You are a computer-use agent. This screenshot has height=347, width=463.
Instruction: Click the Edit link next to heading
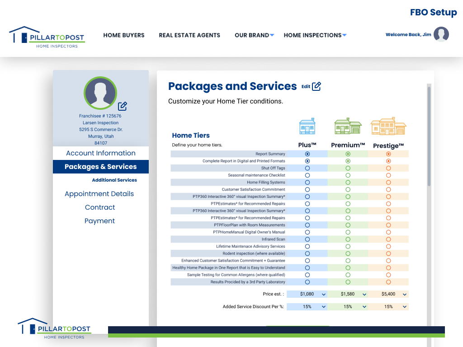[306, 86]
